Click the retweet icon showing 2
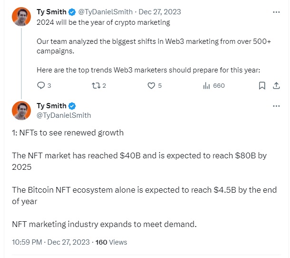Image resolution: width=290 pixels, height=258 pixels. [x=96, y=85]
